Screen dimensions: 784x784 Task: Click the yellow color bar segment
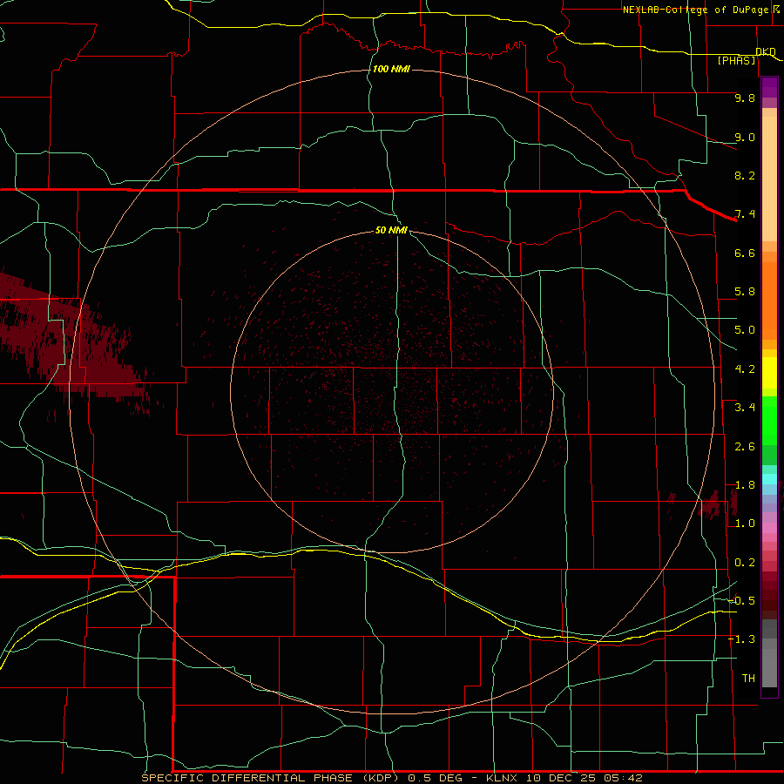[x=769, y=373]
